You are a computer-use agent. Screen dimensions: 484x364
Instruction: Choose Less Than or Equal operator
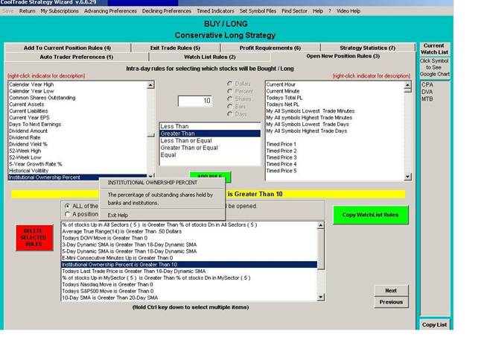pyautogui.click(x=210, y=140)
